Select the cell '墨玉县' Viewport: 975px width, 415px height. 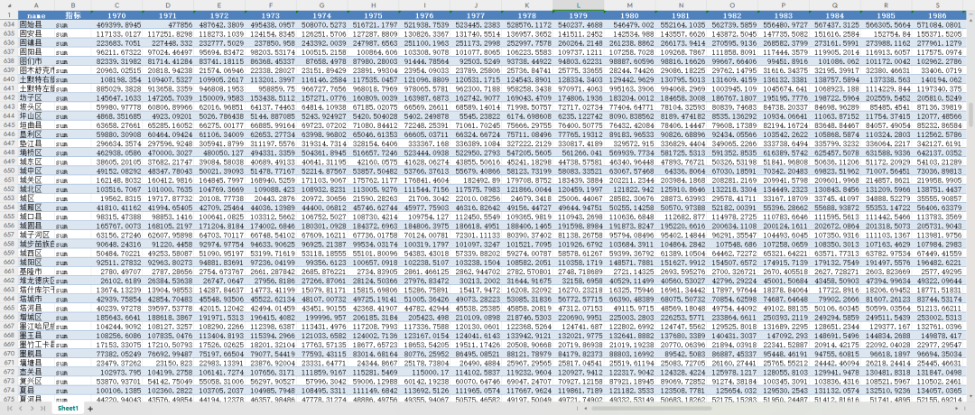click(36, 334)
